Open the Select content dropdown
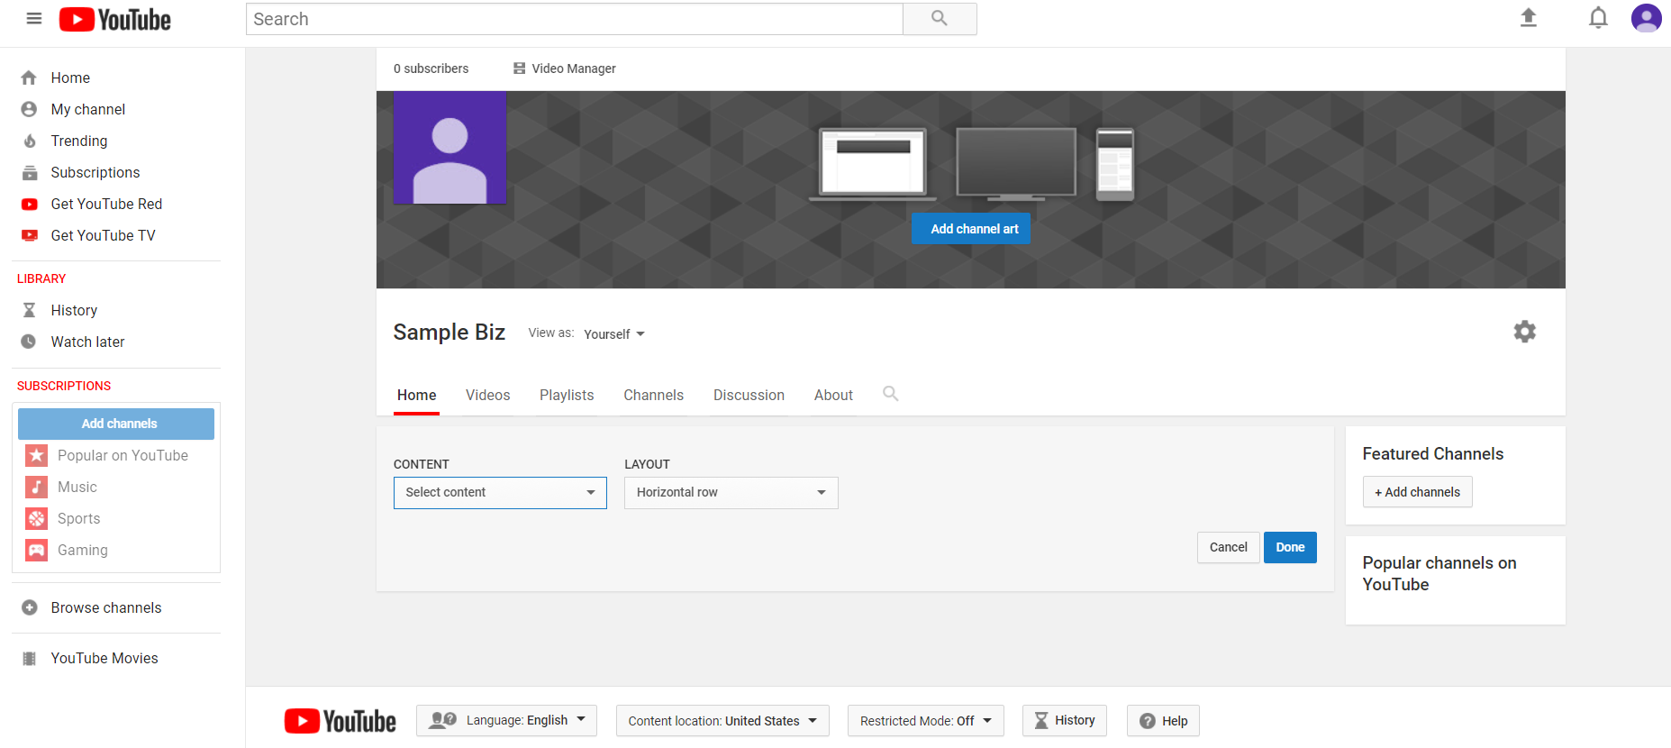Viewport: 1671px width, 748px height. [x=500, y=493]
